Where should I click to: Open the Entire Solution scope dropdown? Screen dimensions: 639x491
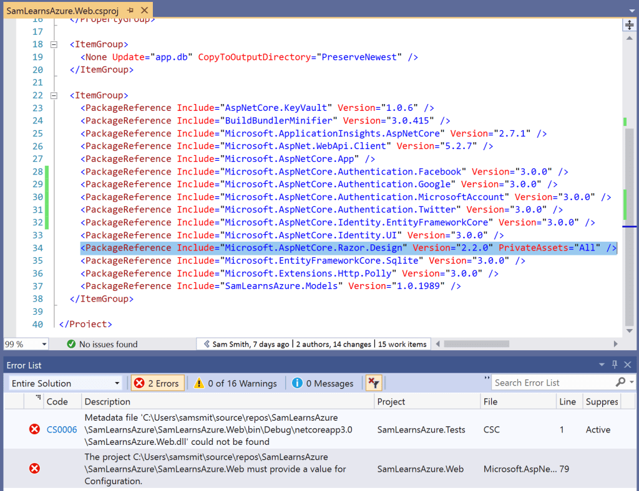(x=117, y=383)
